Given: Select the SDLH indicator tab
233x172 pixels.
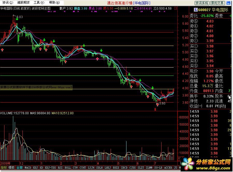Looking at the screenshot, I should point(100,168).
